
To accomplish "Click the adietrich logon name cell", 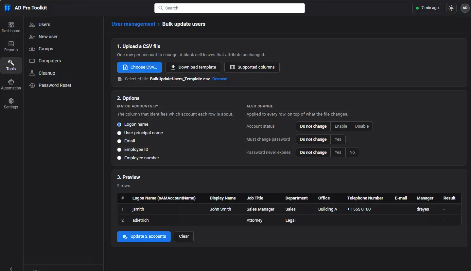I will (141, 220).
